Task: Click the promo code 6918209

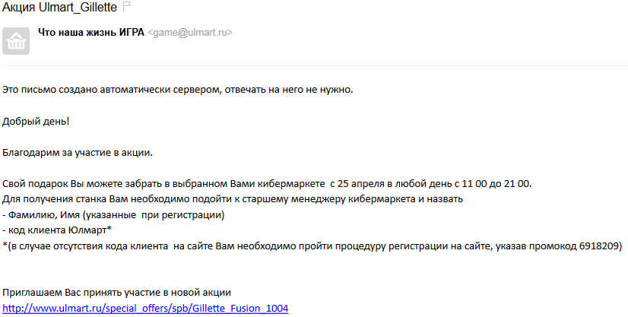Action: click(x=599, y=246)
